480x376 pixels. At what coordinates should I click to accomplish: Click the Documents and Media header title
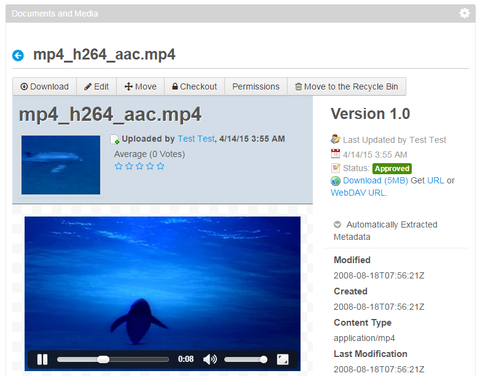[55, 13]
